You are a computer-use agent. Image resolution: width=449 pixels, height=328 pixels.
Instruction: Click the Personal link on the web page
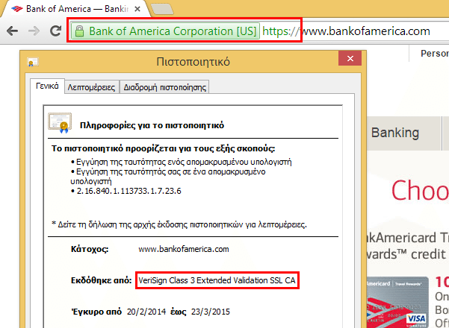[x=435, y=54]
